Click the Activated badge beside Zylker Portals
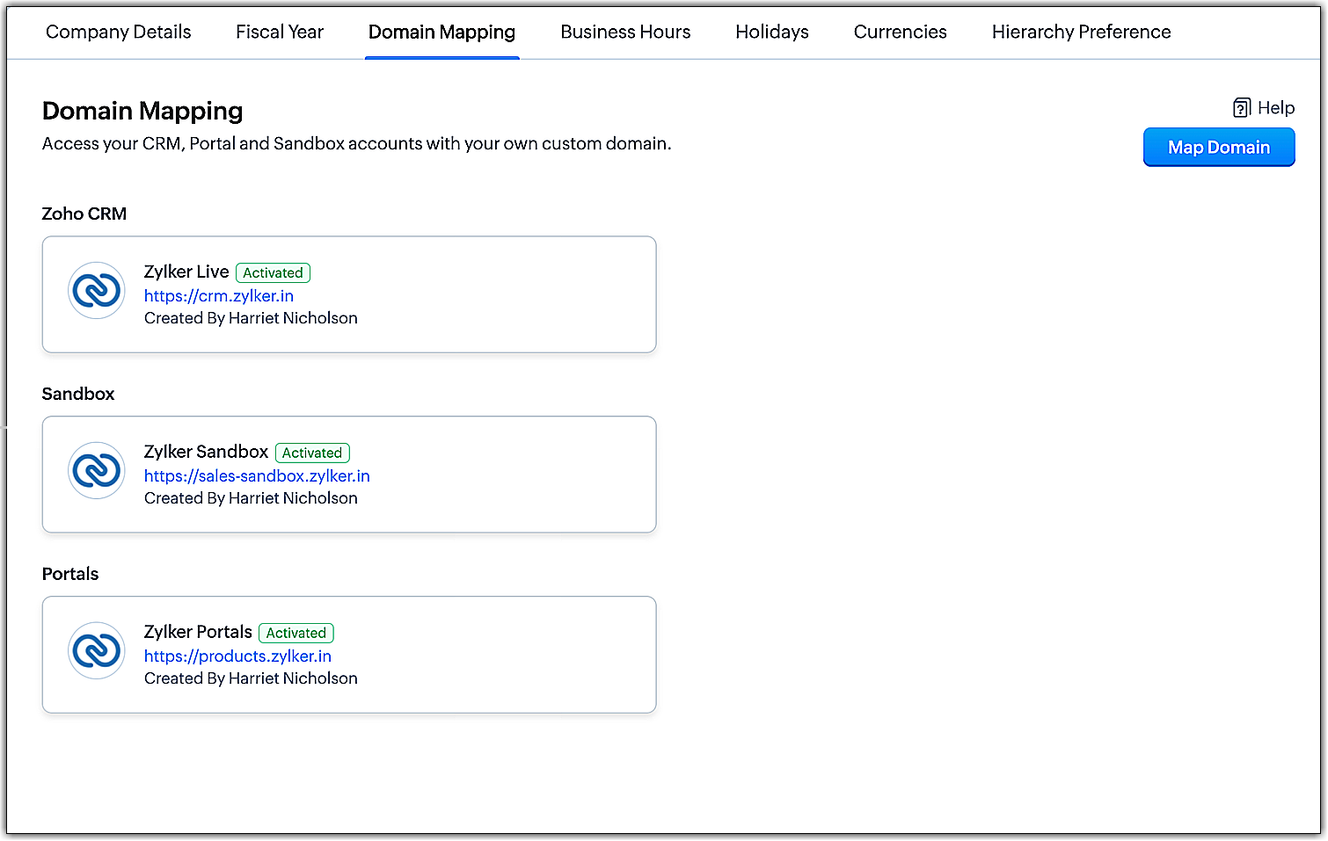The width and height of the screenshot is (1328, 841). coord(296,634)
